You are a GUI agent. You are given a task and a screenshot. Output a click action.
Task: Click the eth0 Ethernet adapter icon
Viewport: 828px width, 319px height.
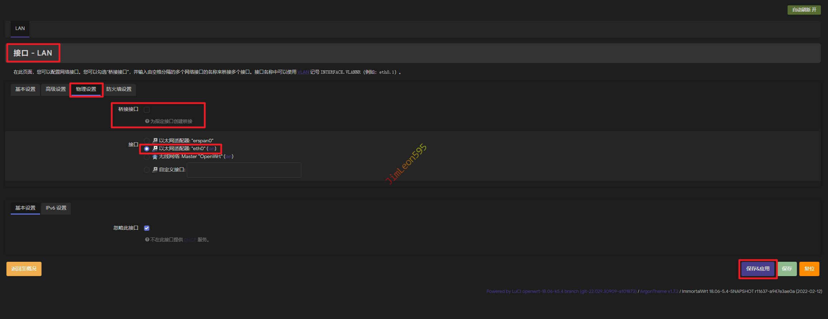(x=155, y=148)
